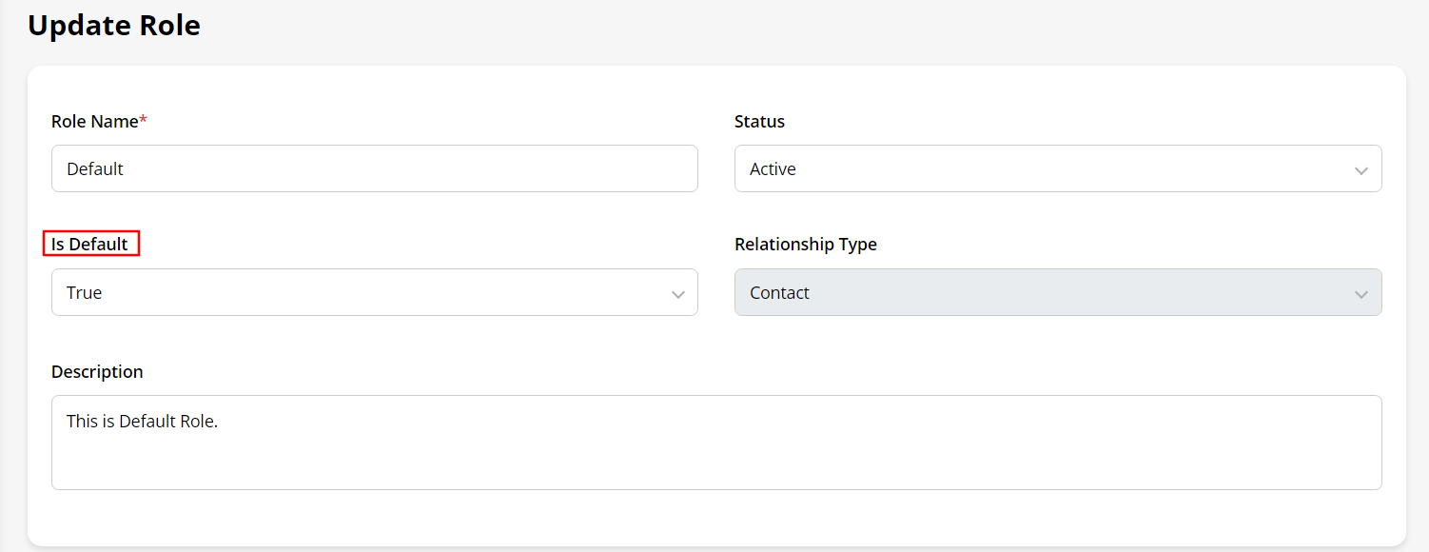
Task: Click the "True" value in Is Default
Action: (84, 293)
